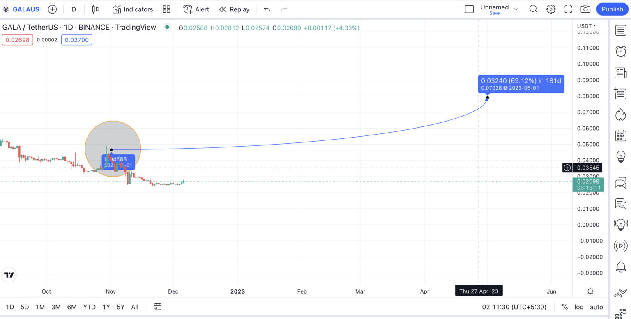Open the watchlist panel icon
The width and height of the screenshot is (631, 319).
point(620,30)
